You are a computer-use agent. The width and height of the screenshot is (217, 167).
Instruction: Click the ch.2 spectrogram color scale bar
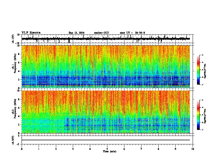click(198, 115)
